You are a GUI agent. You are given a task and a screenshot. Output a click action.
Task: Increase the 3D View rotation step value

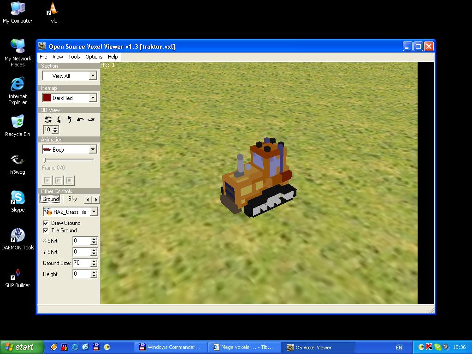click(x=55, y=128)
